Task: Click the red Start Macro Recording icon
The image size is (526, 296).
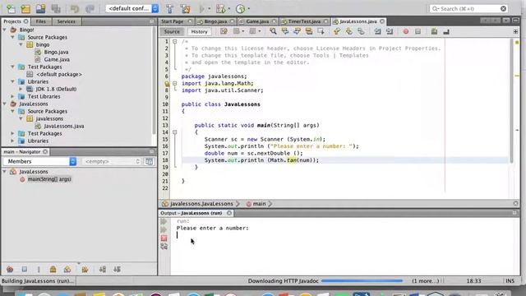Action: (406, 31)
